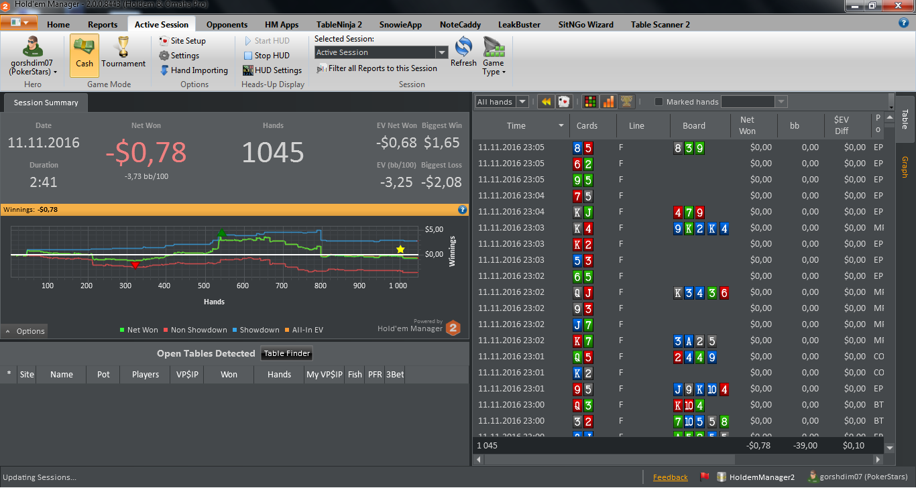Screen dimensions: 916x488
Task: Open the Game Type dropdown
Action: pyautogui.click(x=494, y=56)
